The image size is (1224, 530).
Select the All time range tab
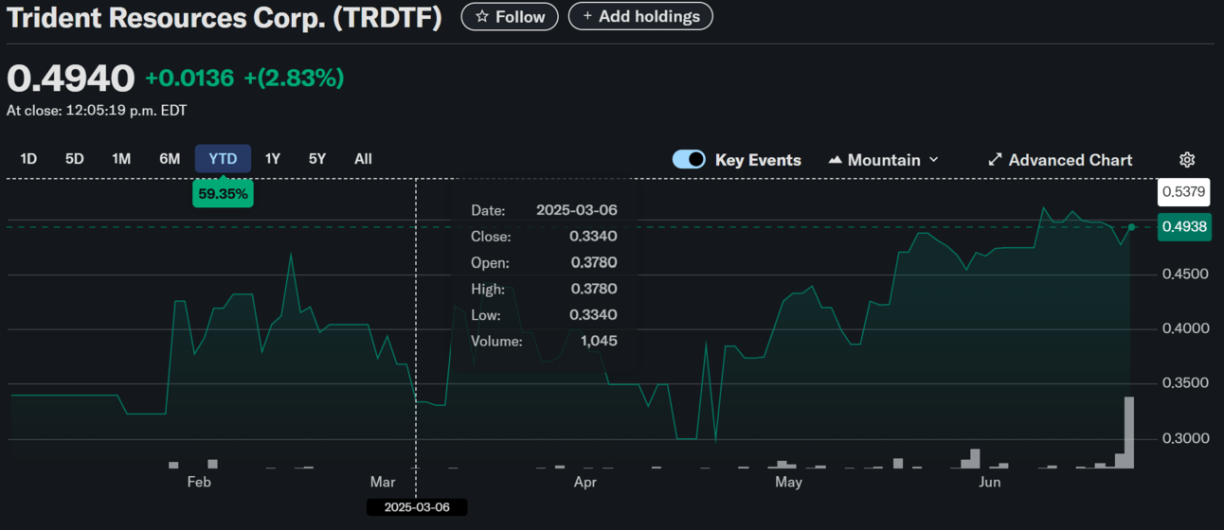tap(363, 159)
